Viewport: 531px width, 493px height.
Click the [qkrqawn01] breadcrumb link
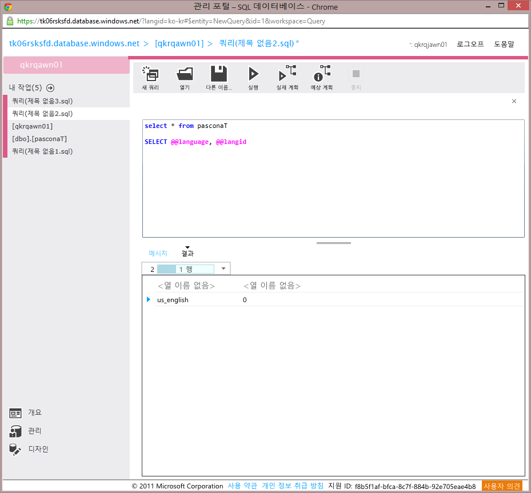[x=179, y=43]
